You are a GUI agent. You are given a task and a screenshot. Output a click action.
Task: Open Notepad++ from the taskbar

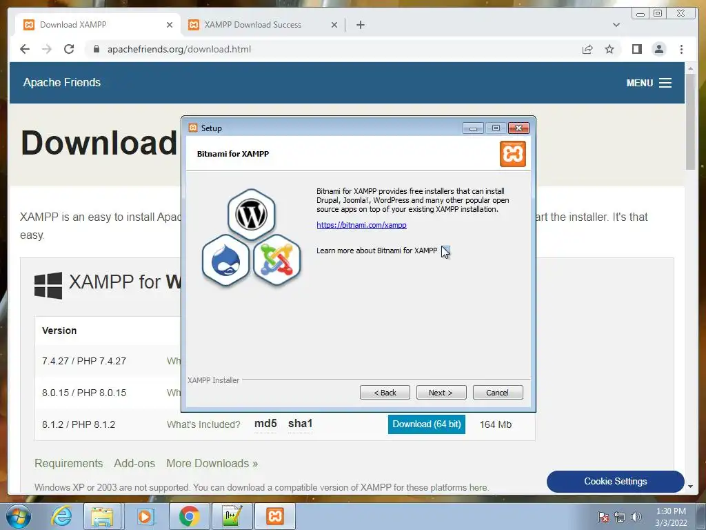click(x=232, y=516)
